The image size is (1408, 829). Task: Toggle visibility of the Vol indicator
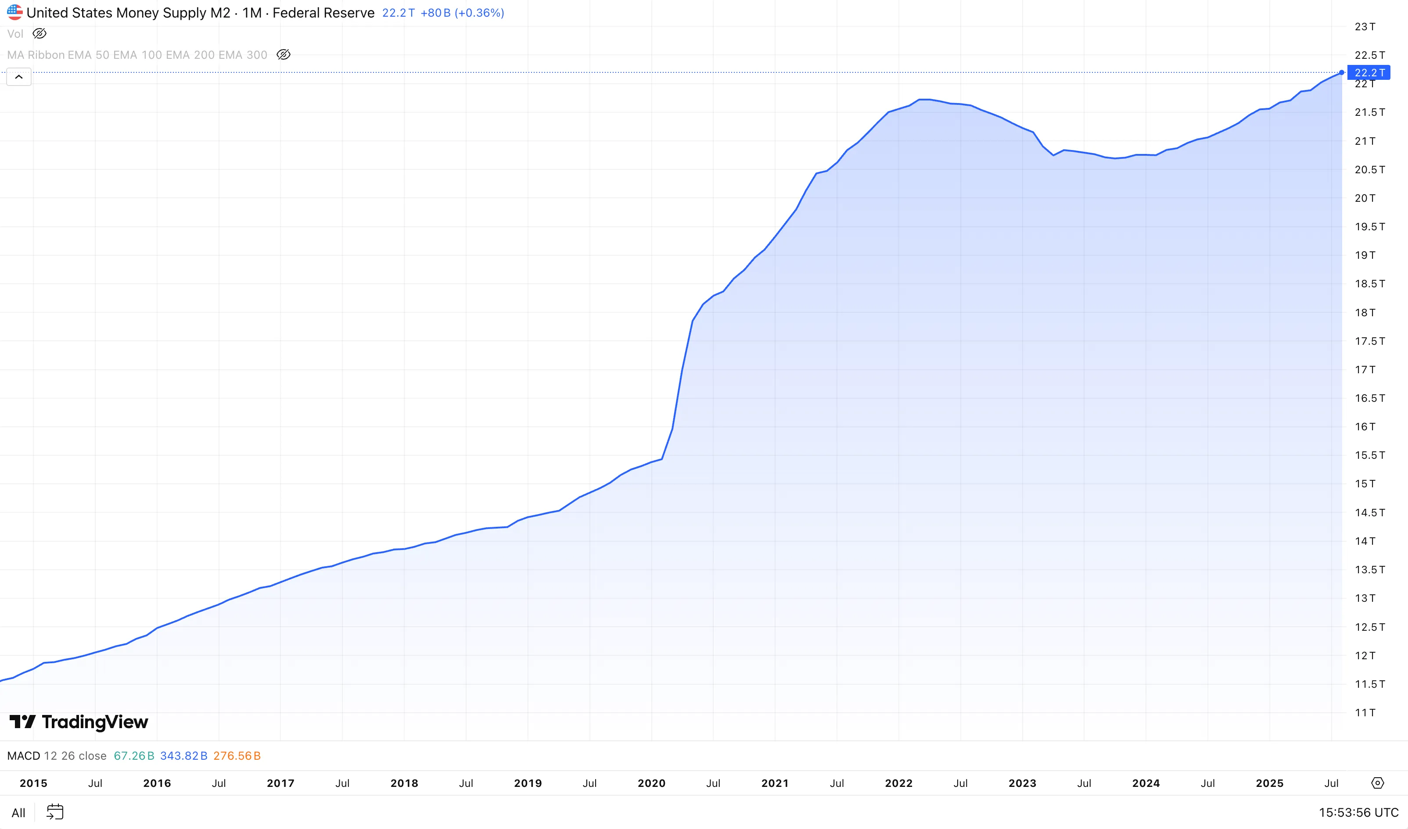point(39,33)
